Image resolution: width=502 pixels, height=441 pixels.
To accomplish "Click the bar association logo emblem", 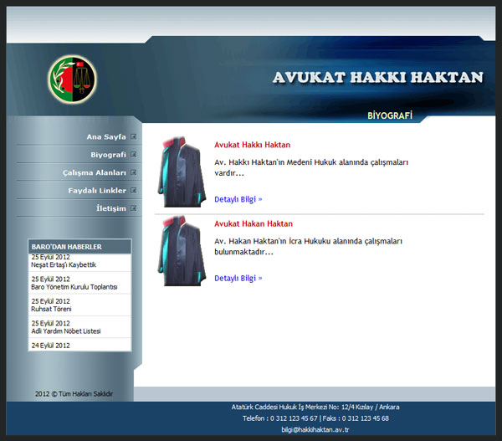I will point(72,79).
